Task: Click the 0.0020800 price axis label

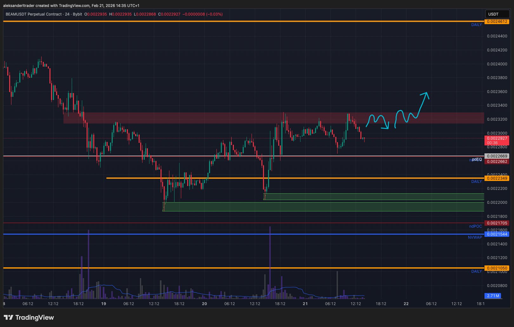Action: pyautogui.click(x=497, y=286)
